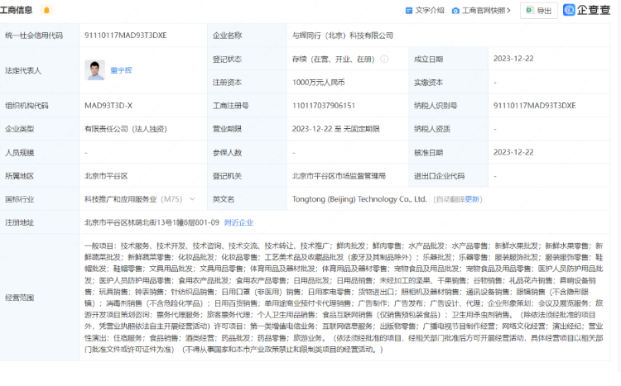Open the 董宇辉 profile link
This screenshot has width=621, height=386.
(x=120, y=71)
